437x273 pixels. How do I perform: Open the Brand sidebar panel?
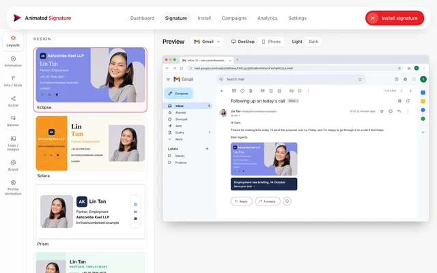13,165
